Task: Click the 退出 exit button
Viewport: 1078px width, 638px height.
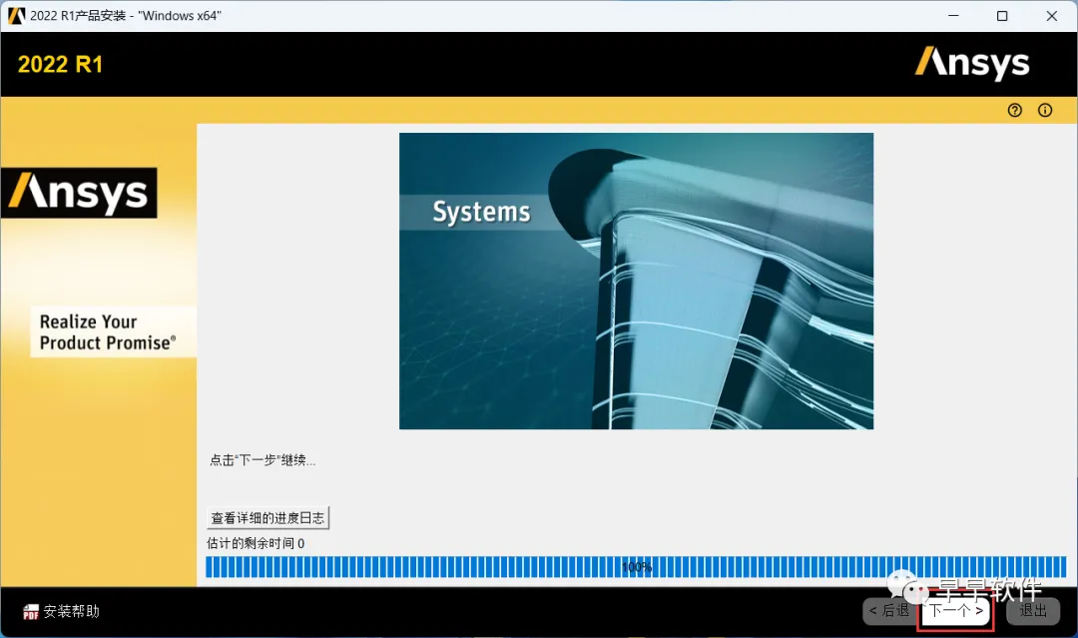Action: tap(1033, 610)
